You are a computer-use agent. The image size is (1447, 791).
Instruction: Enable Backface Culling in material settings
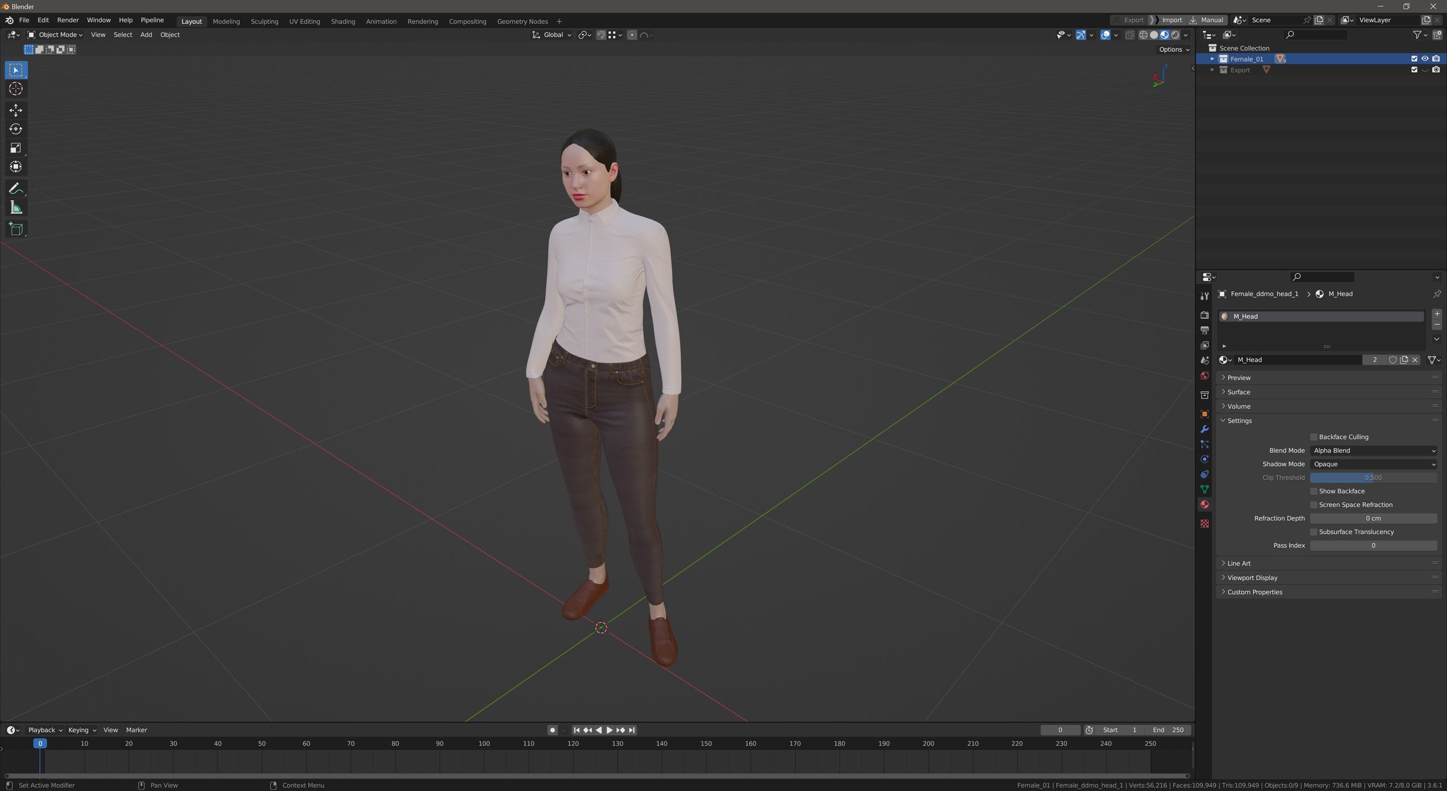point(1314,436)
